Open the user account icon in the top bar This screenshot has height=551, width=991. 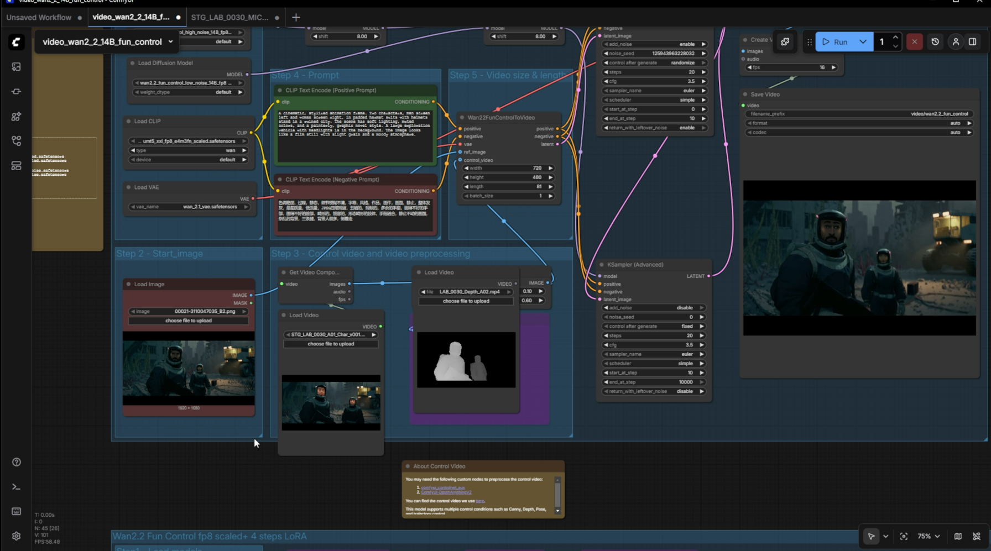956,41
